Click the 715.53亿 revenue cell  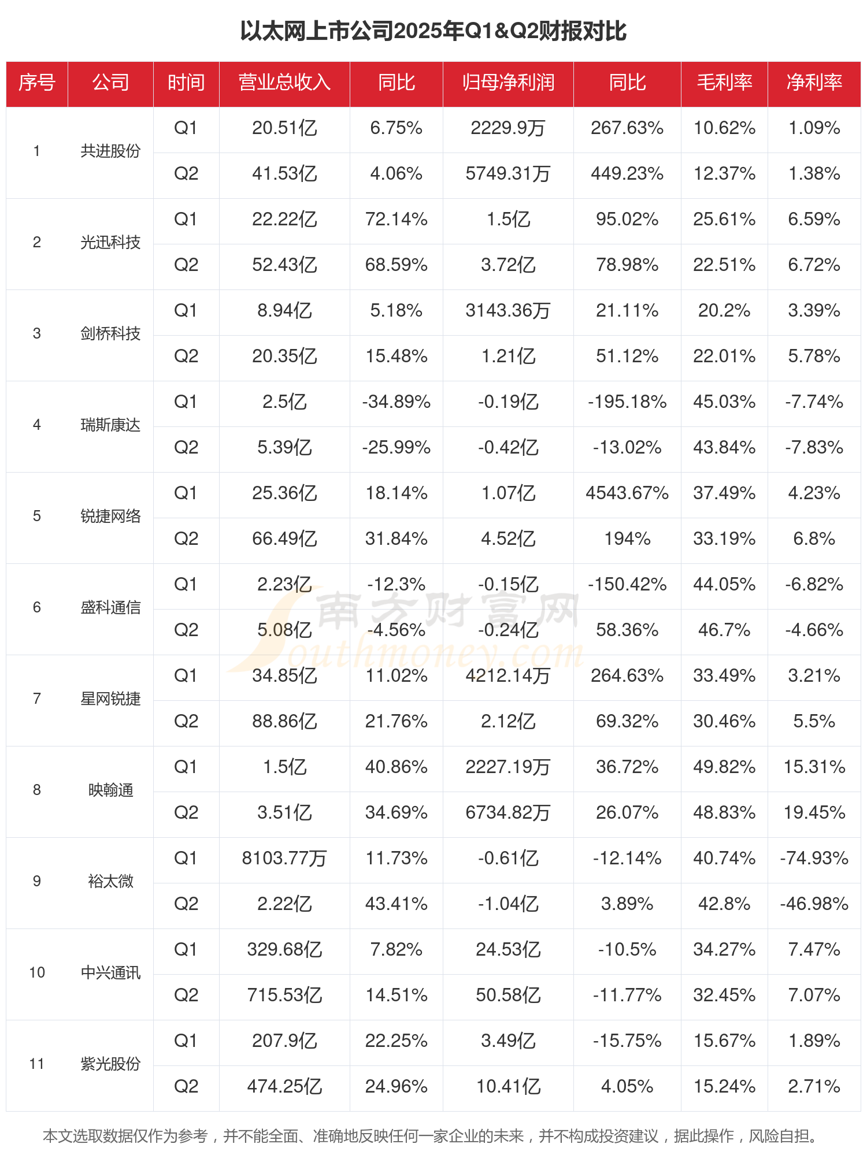point(284,996)
